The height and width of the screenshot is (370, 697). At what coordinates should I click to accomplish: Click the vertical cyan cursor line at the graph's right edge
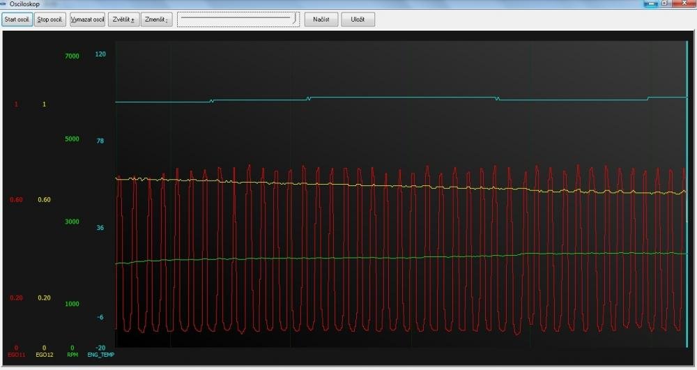coord(687,195)
